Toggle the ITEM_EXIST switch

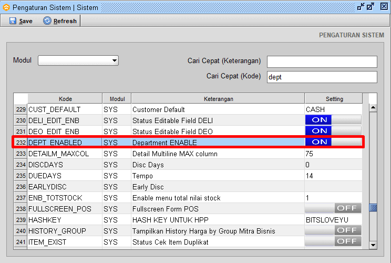pos(333,241)
